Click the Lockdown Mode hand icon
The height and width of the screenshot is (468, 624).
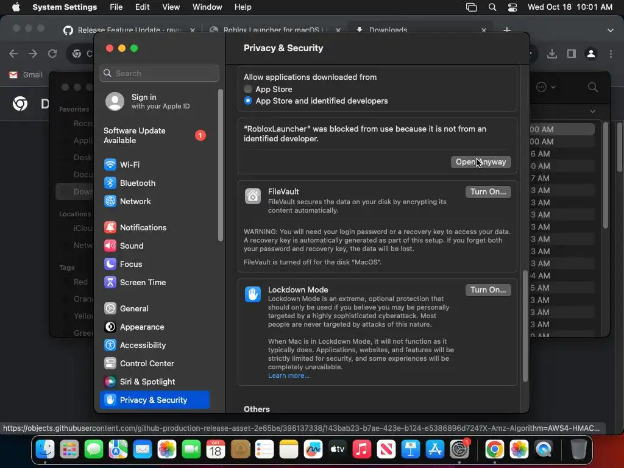click(x=253, y=294)
